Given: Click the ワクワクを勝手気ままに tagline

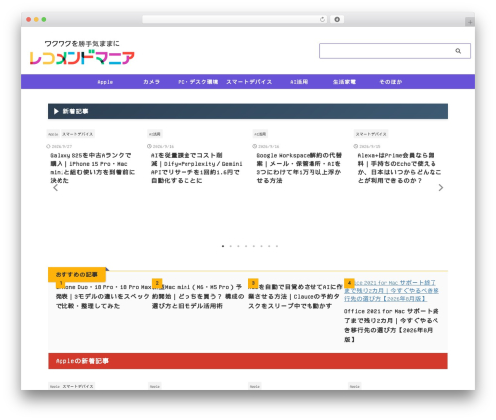Looking at the screenshot, I should coord(82,44).
